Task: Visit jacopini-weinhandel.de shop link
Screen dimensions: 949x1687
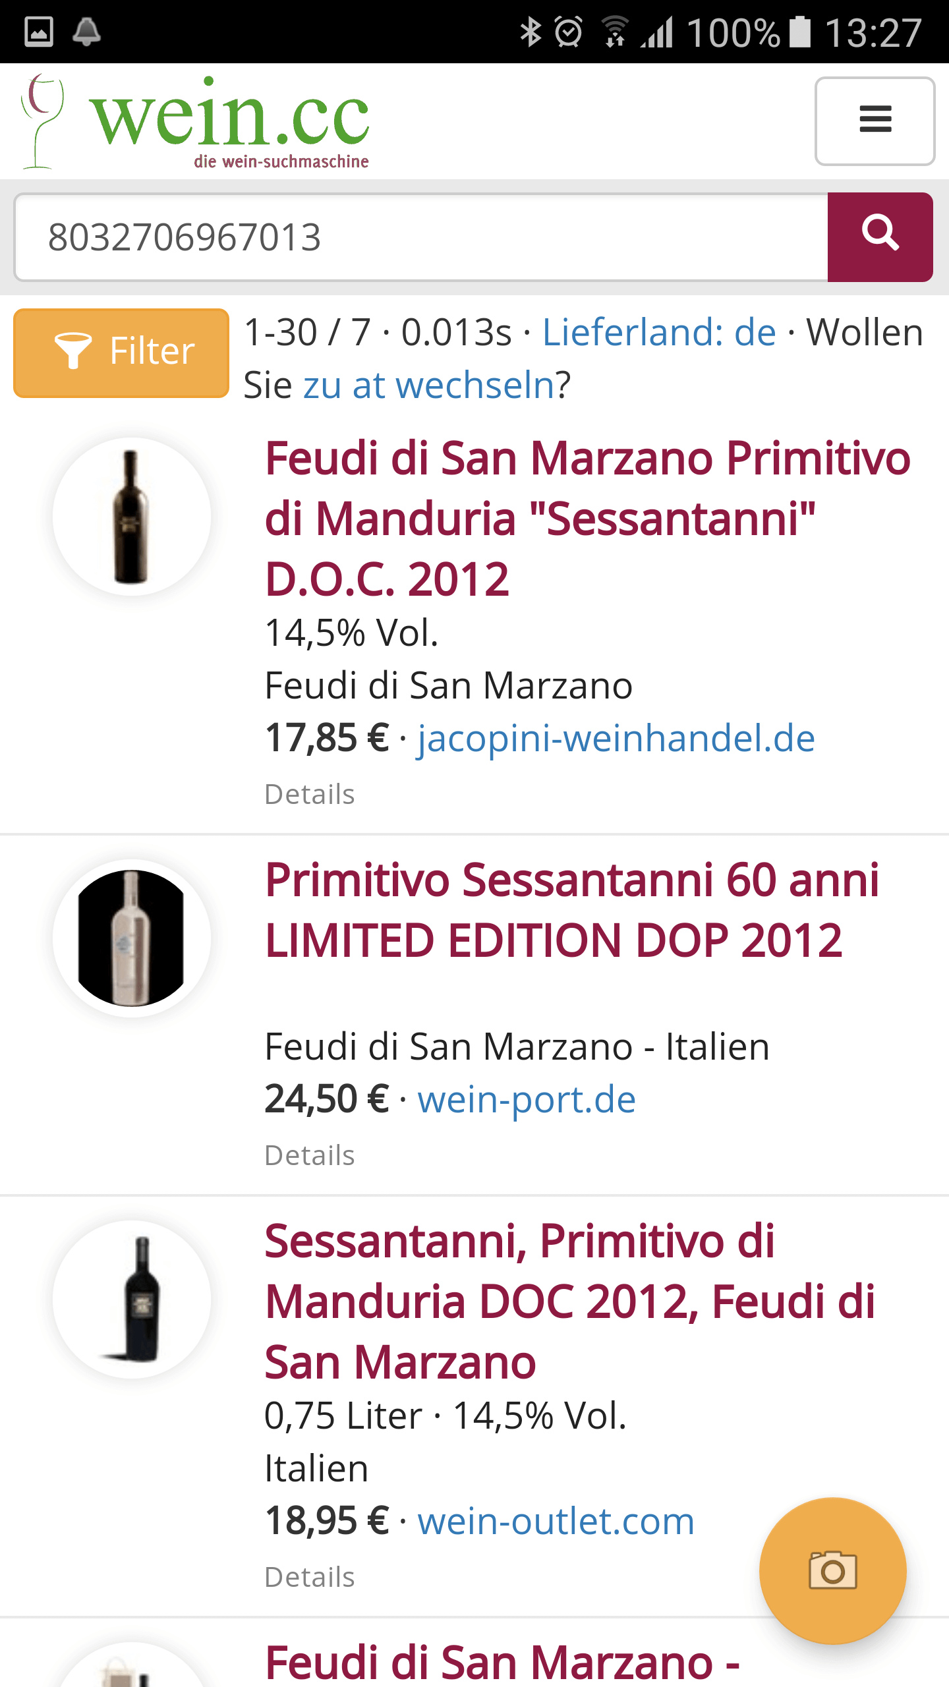Action: click(x=616, y=738)
